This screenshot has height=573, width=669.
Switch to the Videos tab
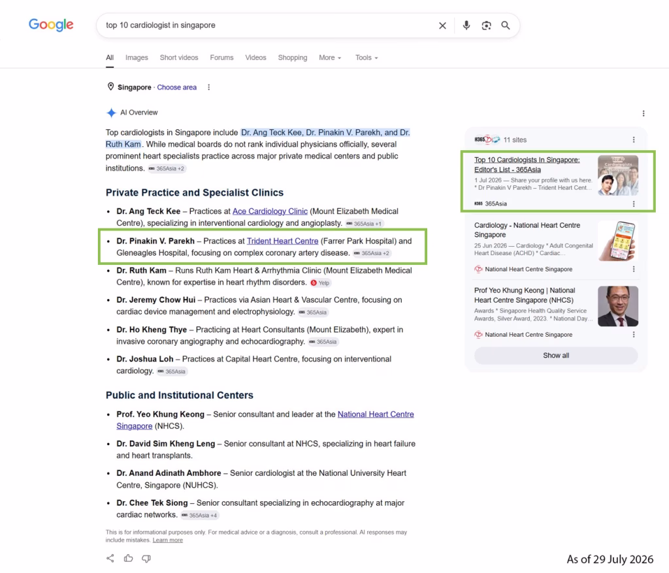point(255,57)
